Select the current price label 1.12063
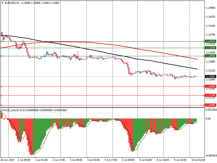This screenshot has height=163, width=217. [210, 77]
